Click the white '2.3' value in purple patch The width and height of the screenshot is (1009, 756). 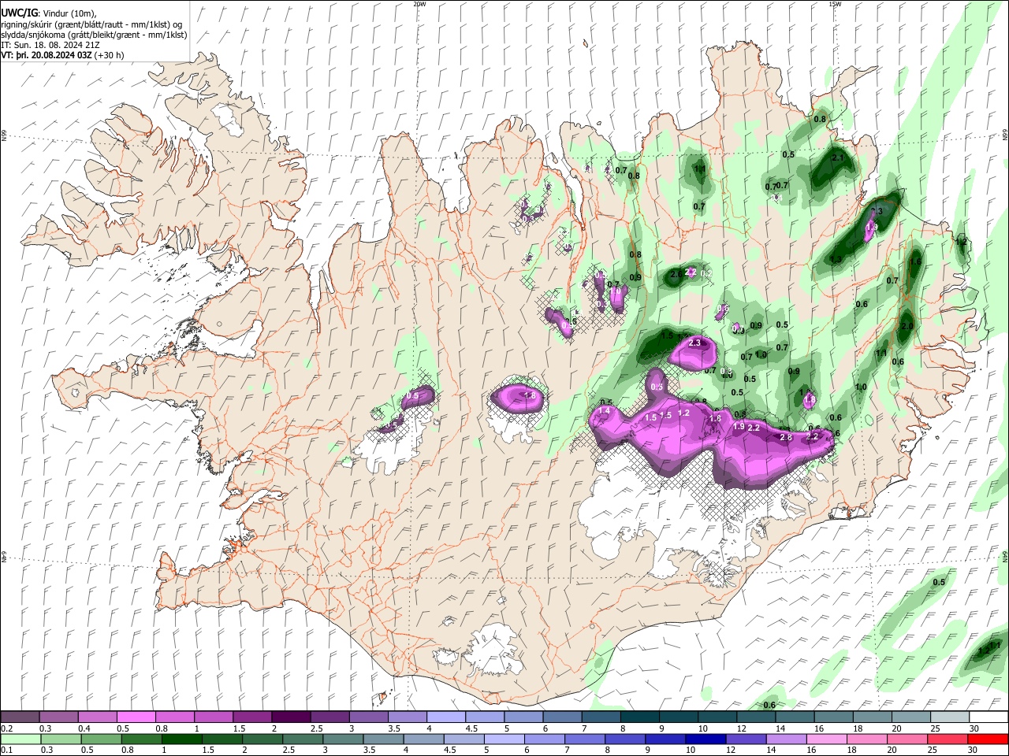pyautogui.click(x=694, y=343)
